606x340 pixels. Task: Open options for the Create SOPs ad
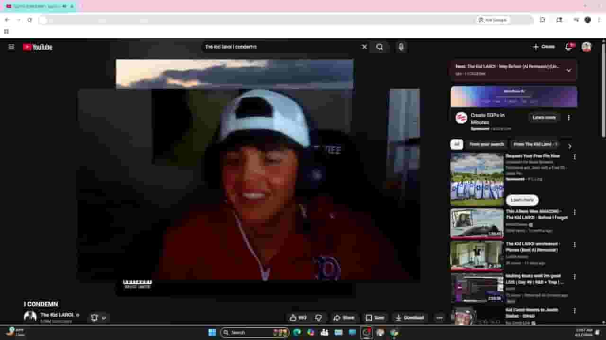click(569, 118)
